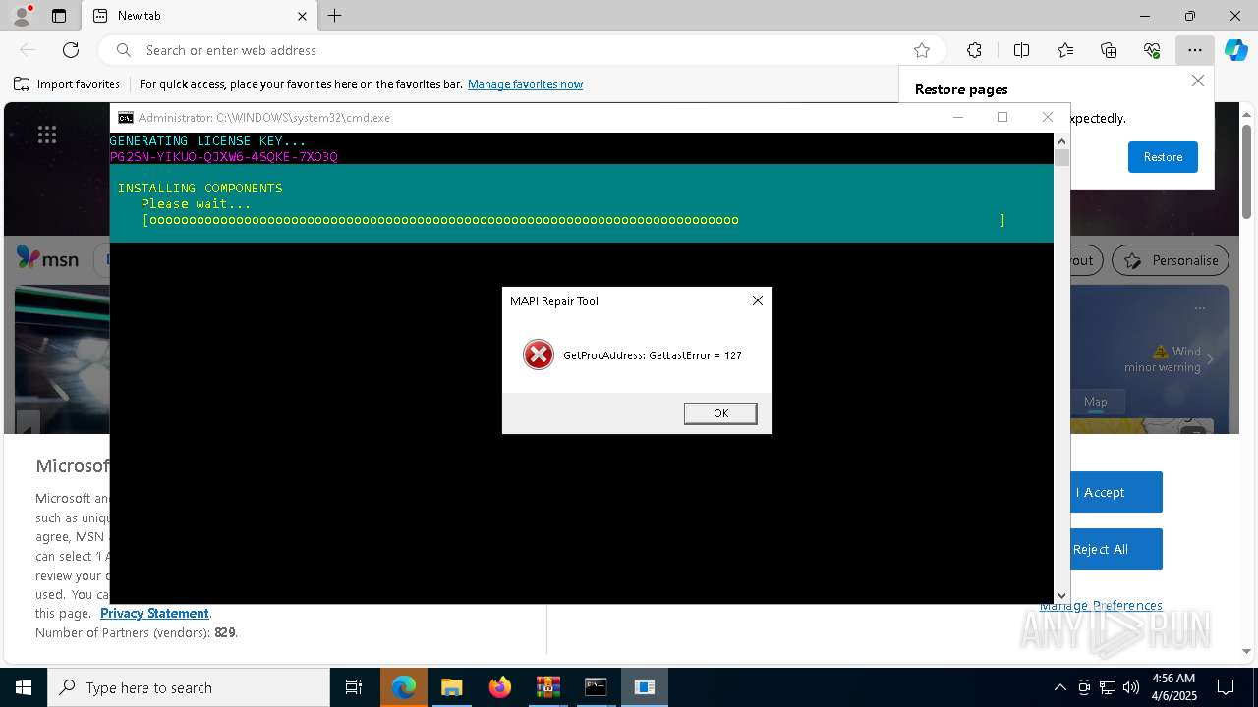Open Edge extensions icon
This screenshot has height=707, width=1258.
974,50
